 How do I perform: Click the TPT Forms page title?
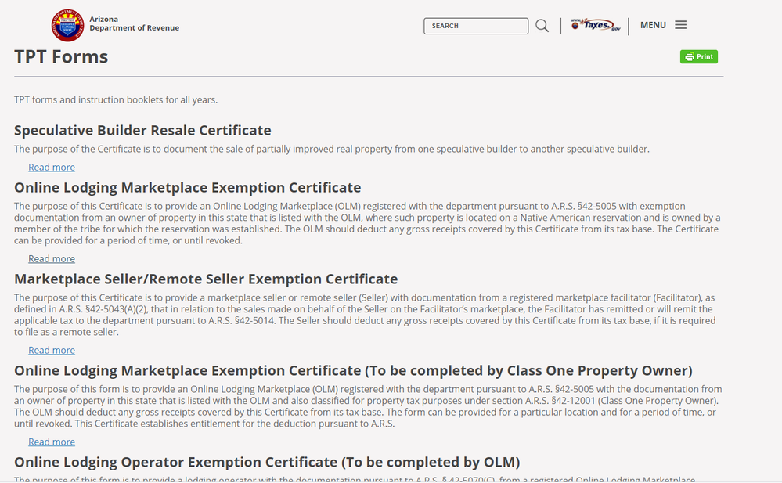tap(61, 57)
